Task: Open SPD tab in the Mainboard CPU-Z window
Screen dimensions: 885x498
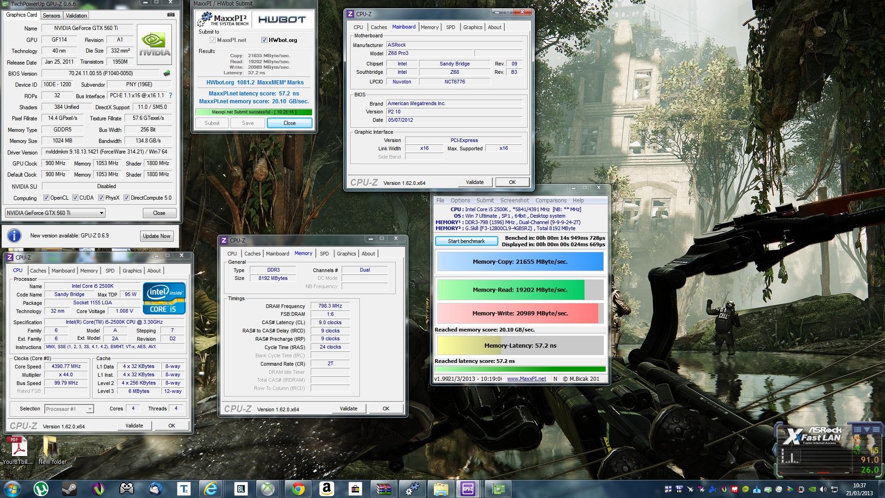Action: (x=450, y=27)
